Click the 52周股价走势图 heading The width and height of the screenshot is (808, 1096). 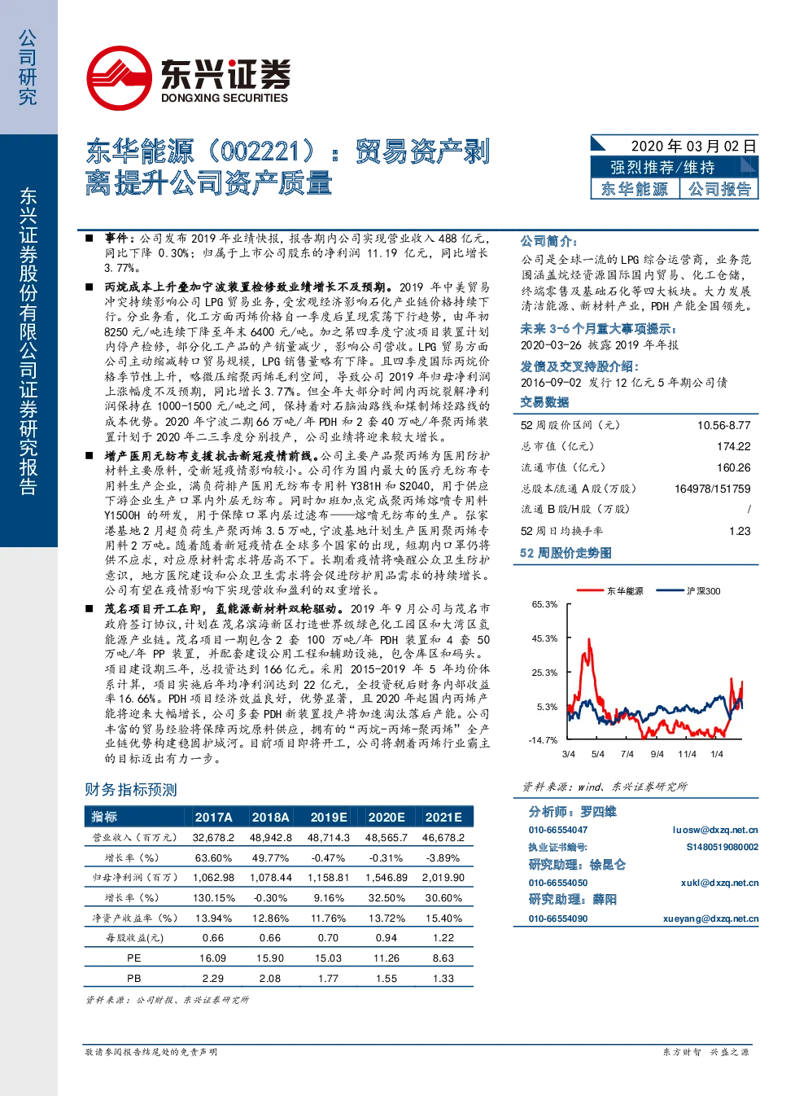tap(566, 553)
